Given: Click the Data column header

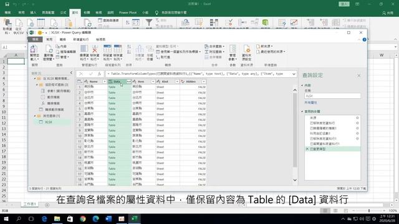Looking at the screenshot, I should click(120, 82).
